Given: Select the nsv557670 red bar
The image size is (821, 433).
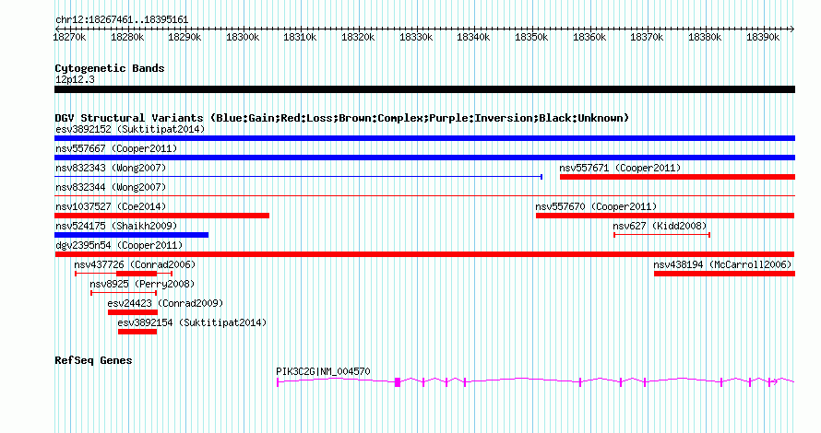Looking at the screenshot, I should pyautogui.click(x=665, y=216).
